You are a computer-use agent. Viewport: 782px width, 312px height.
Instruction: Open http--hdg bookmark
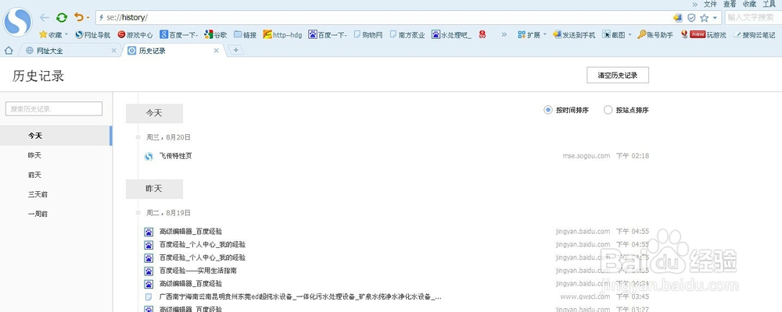(282, 35)
